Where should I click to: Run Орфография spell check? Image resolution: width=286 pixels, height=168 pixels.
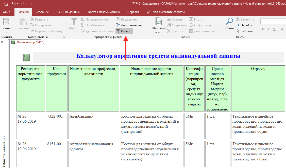(x=201, y=25)
